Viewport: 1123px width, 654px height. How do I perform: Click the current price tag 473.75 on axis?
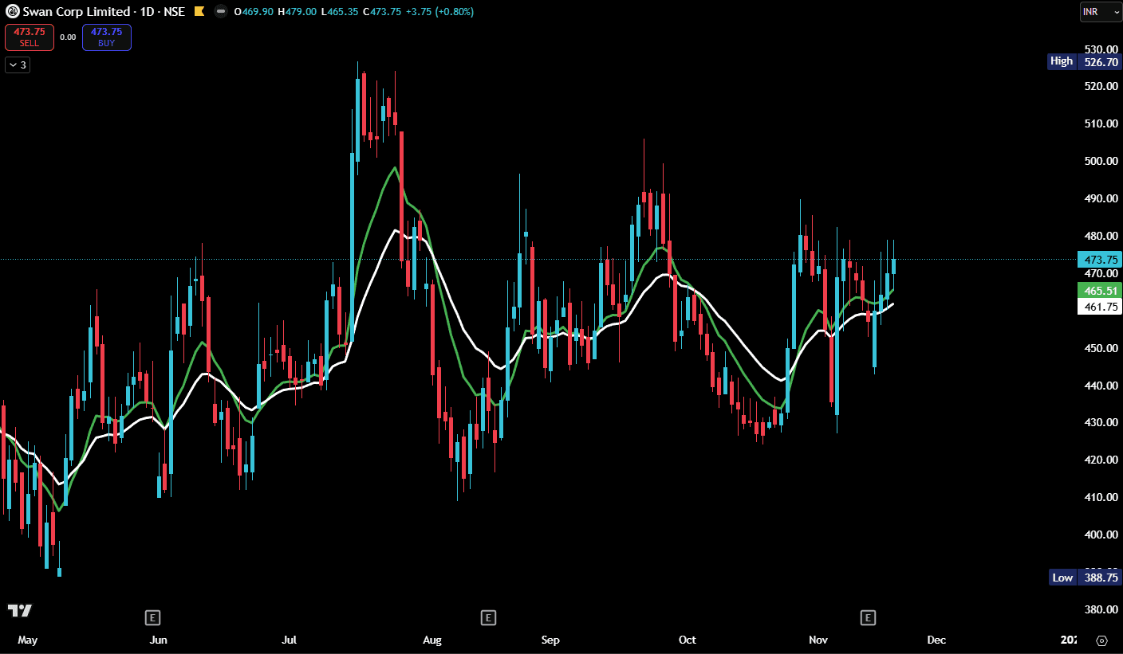pyautogui.click(x=1100, y=259)
